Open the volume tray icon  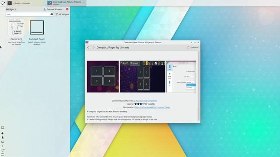click(3, 133)
